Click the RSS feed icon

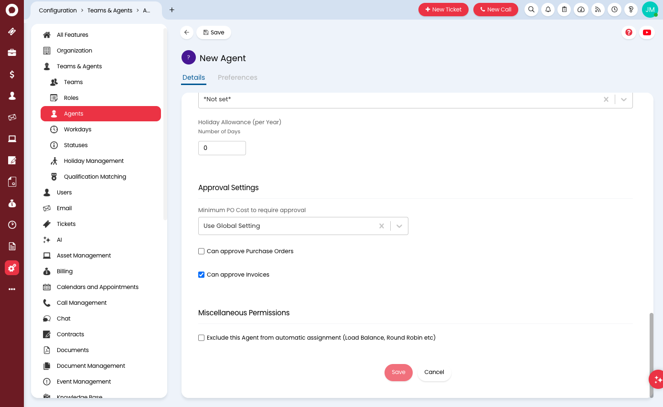tap(598, 10)
